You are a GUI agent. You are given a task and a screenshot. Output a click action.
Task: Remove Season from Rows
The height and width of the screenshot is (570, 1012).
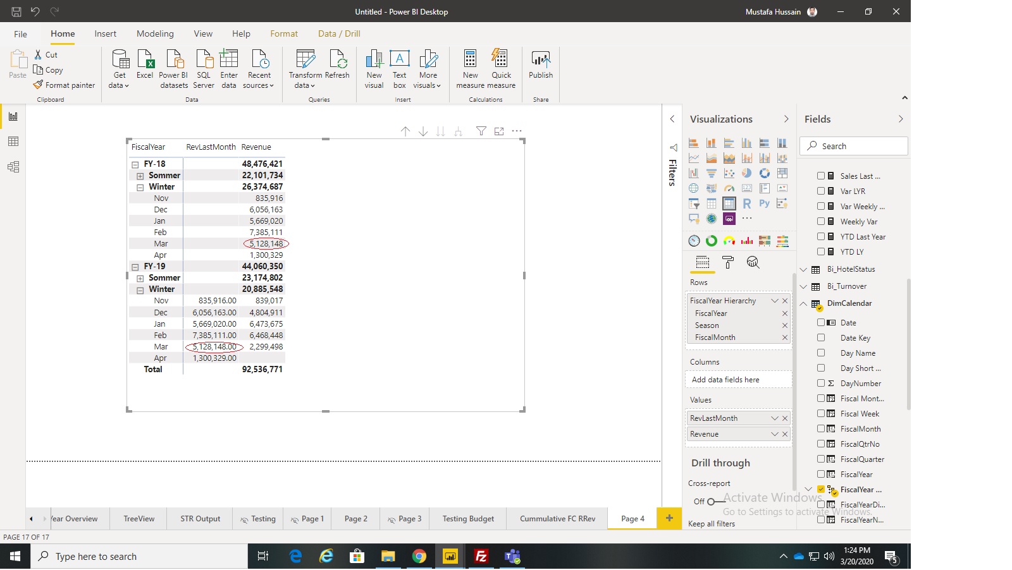pyautogui.click(x=785, y=325)
